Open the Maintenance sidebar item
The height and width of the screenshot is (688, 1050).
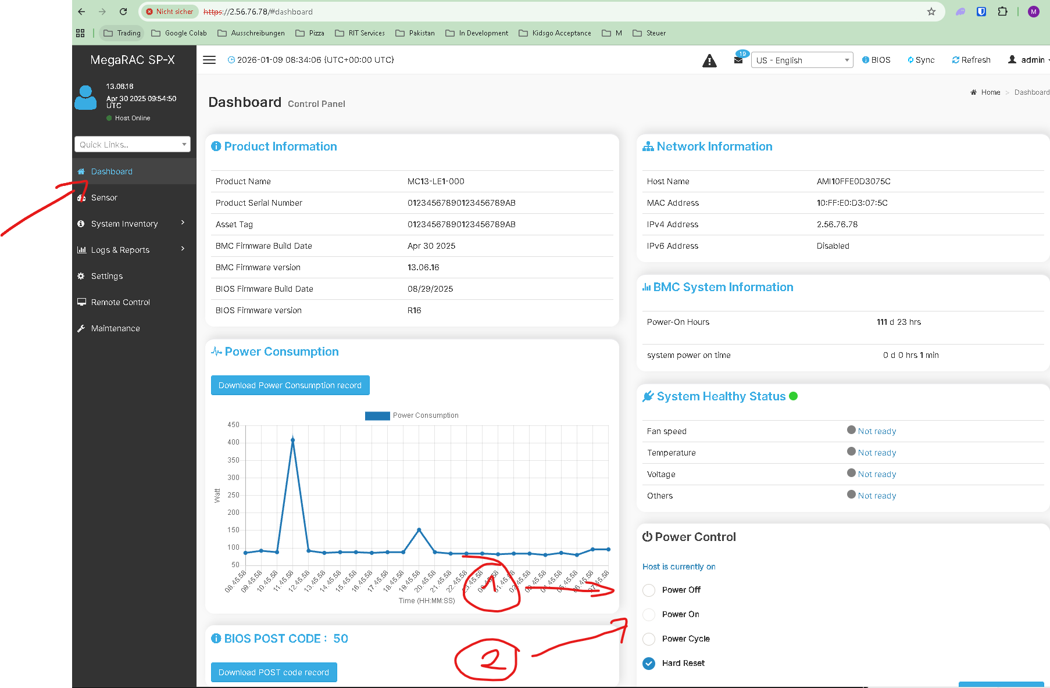click(134, 328)
